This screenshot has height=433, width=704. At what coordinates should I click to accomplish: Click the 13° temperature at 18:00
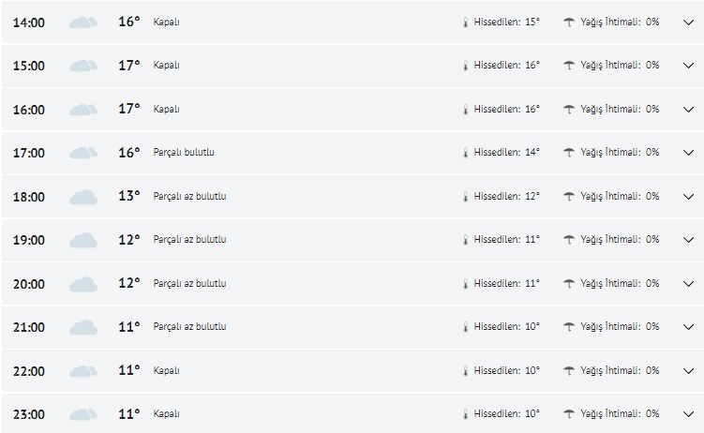[x=129, y=196]
